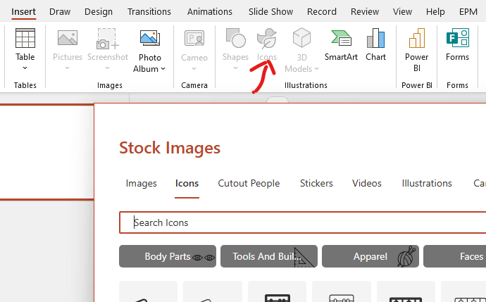Click the Shapes icon
Viewport: 486px width, 302px height.
[235, 38]
